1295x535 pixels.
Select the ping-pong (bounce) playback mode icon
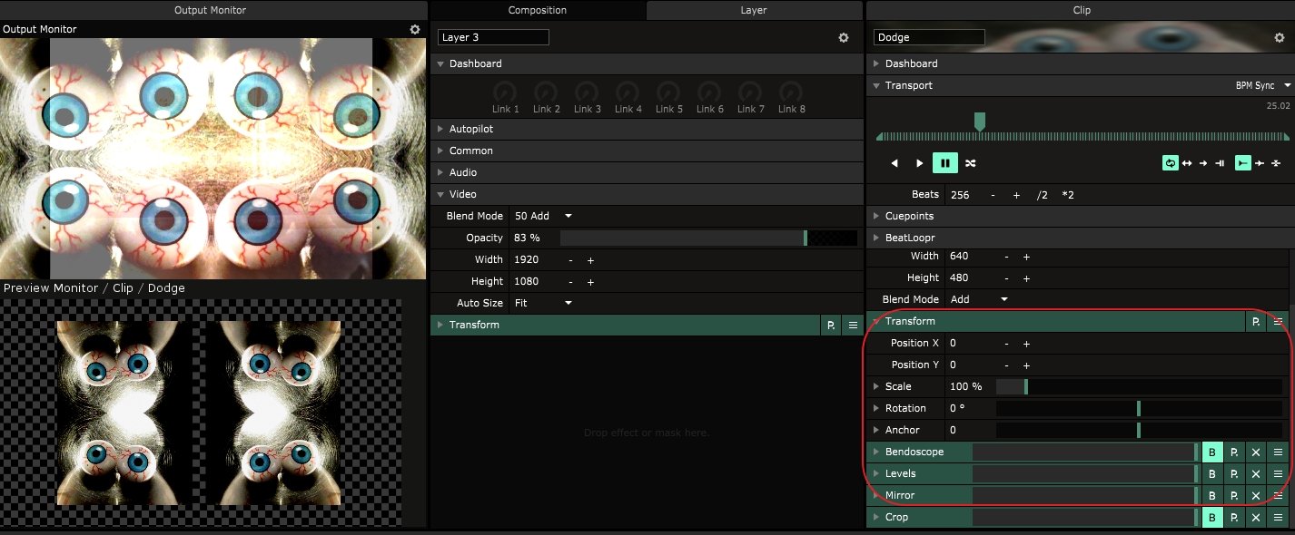pyautogui.click(x=1187, y=163)
